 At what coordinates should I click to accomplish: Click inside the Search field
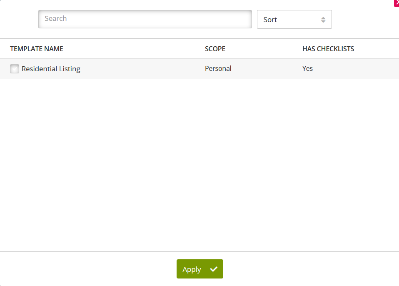point(145,19)
